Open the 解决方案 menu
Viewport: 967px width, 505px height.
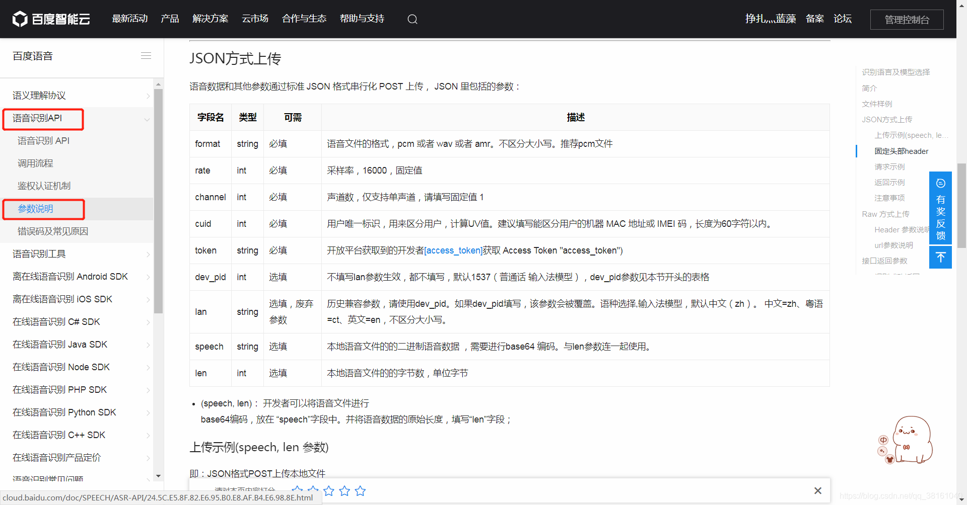pos(210,19)
